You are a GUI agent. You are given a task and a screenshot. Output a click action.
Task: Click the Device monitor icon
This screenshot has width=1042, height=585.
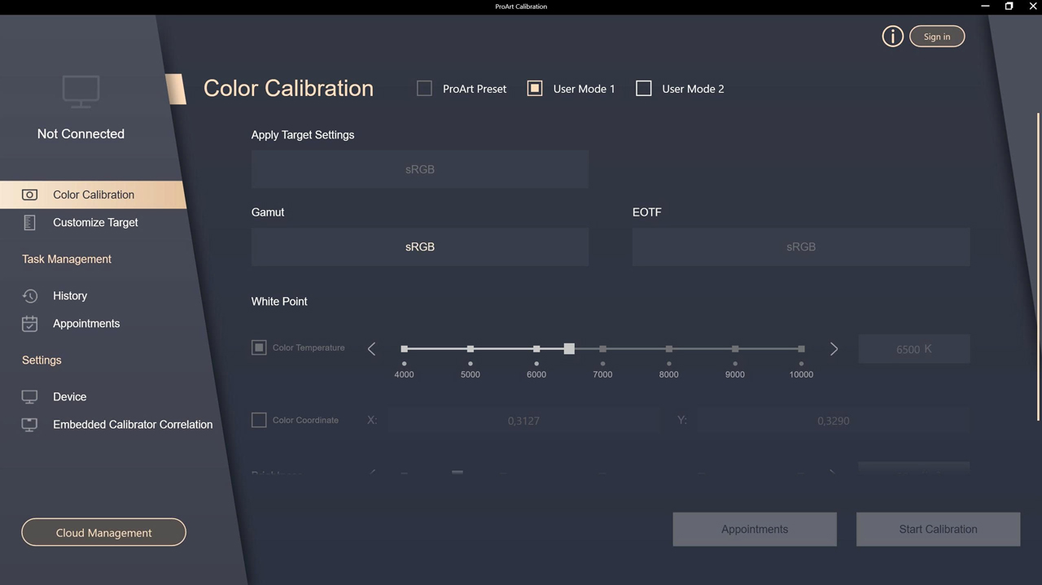29,397
